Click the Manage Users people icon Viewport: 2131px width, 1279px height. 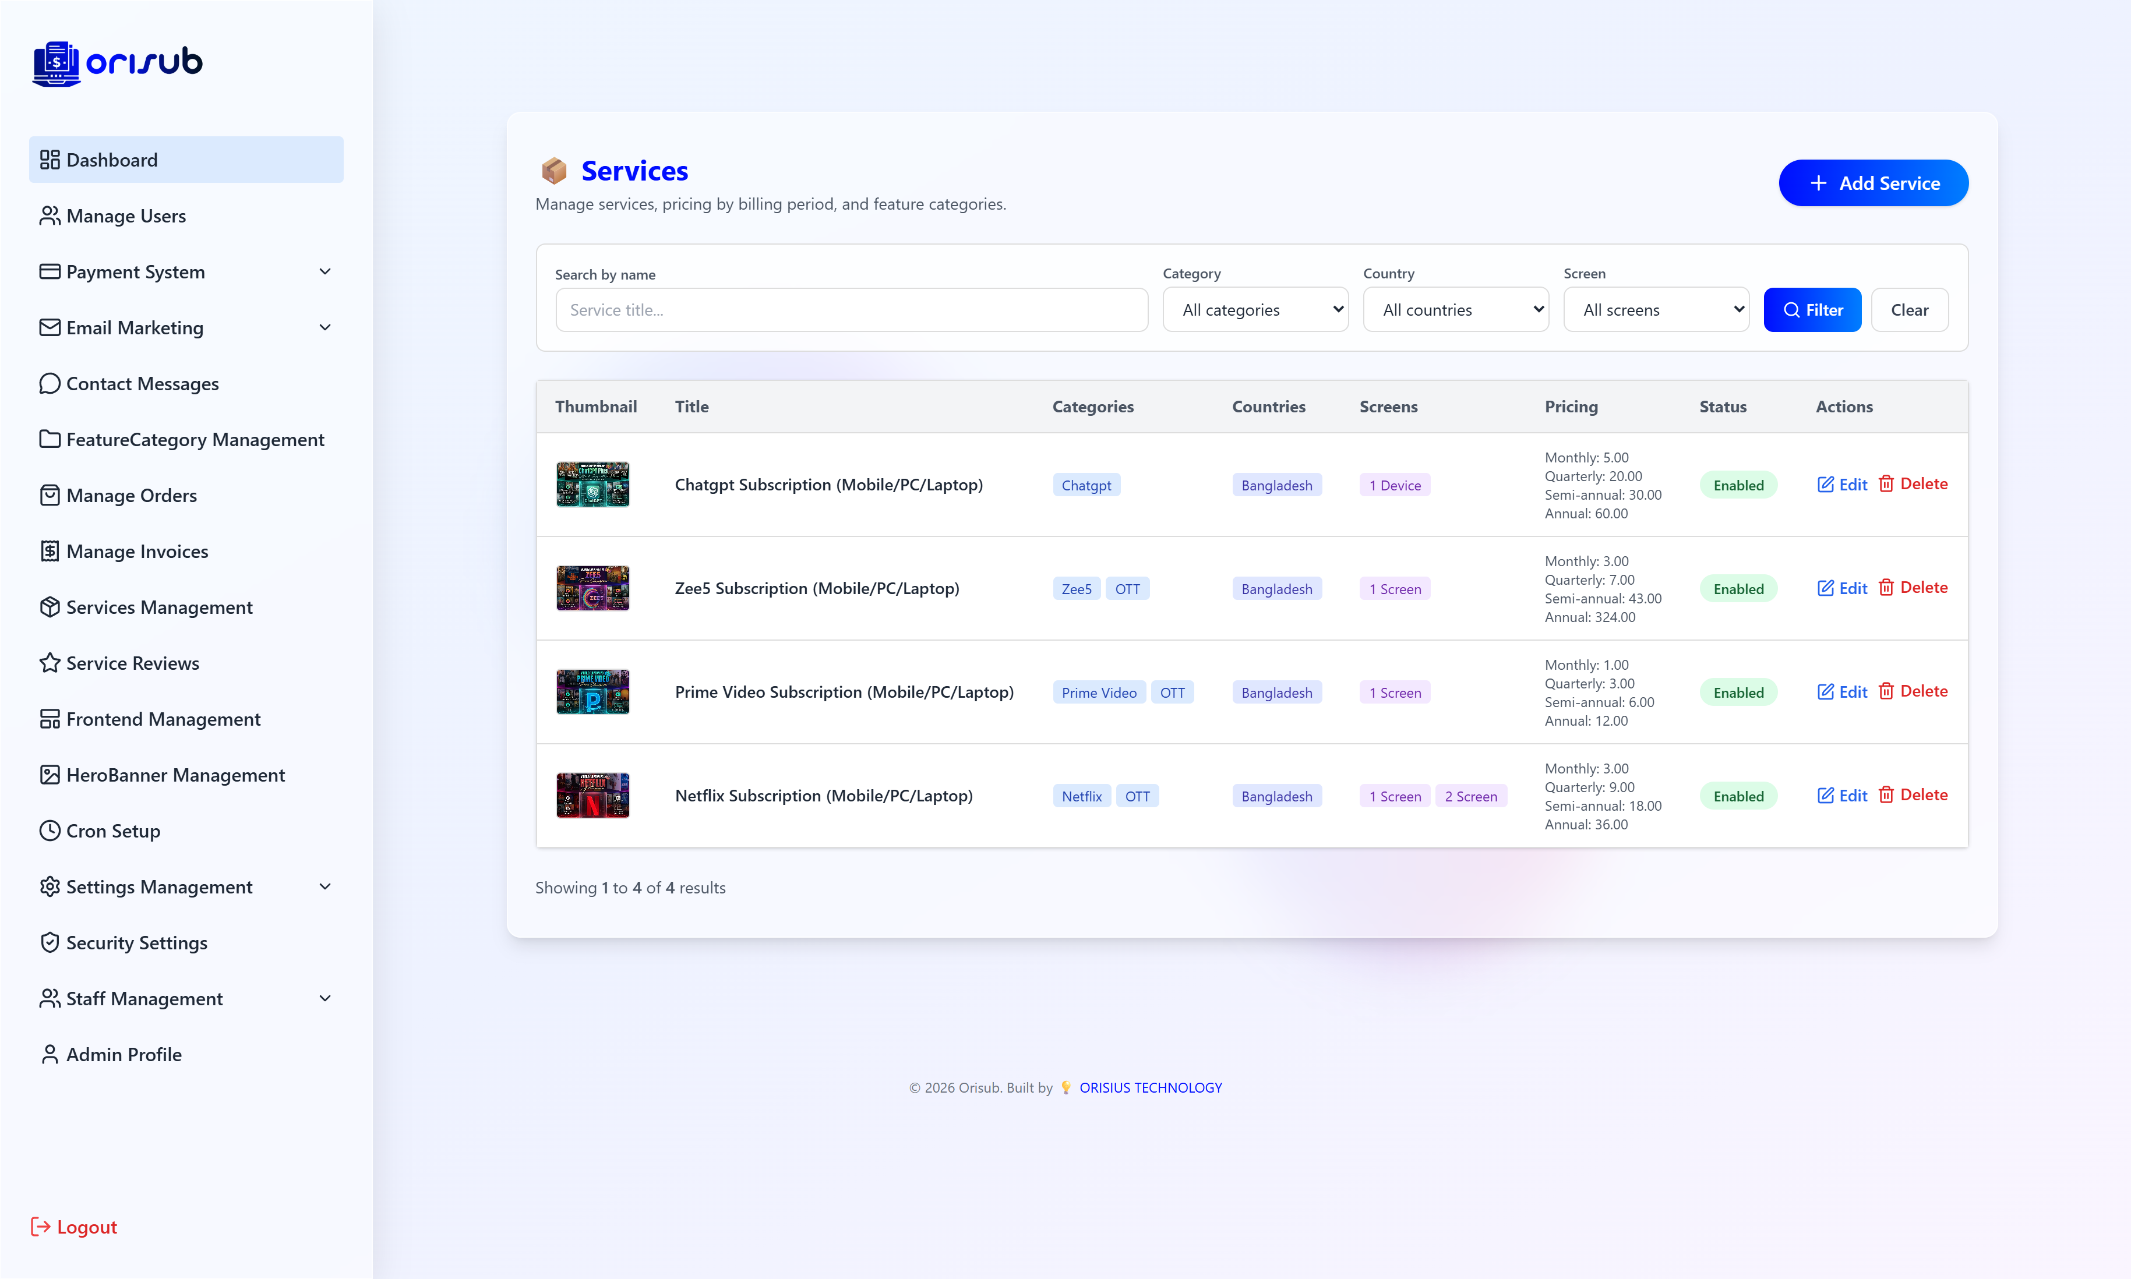tap(50, 215)
